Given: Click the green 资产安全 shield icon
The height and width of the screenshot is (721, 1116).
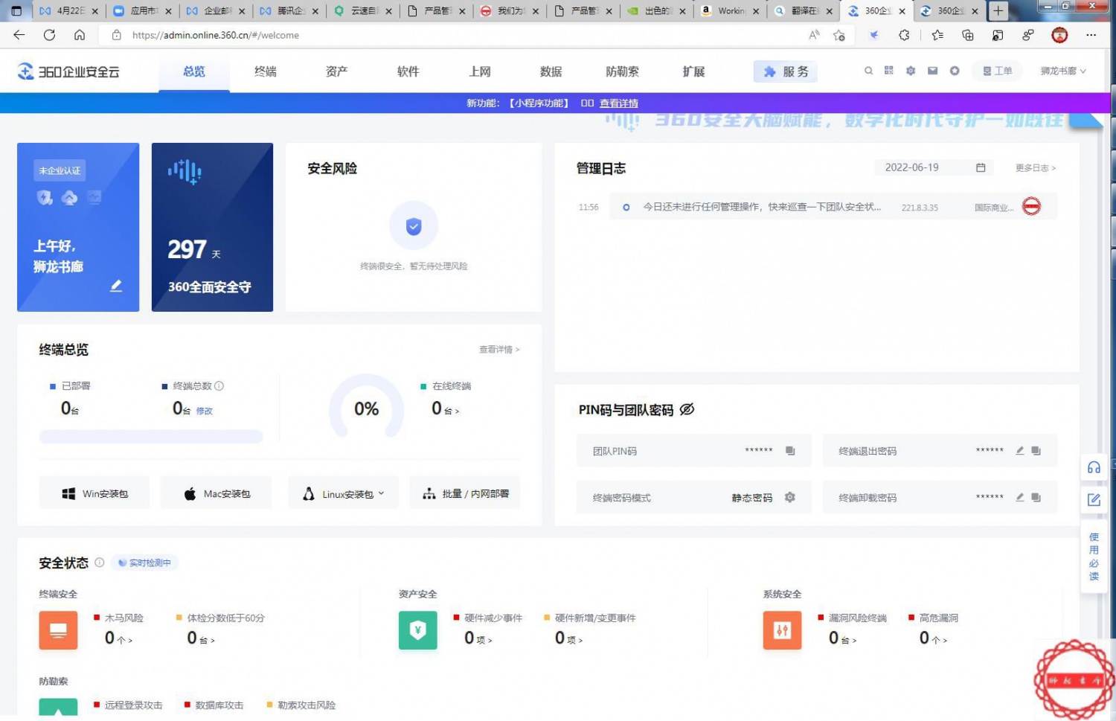Looking at the screenshot, I should (418, 630).
